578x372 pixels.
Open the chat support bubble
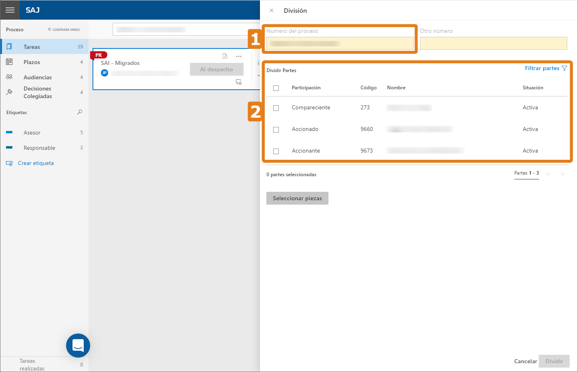(78, 346)
